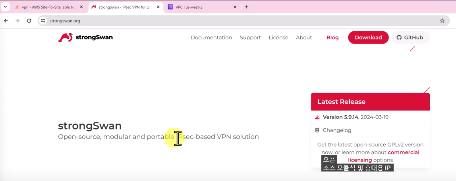Image resolution: width=456 pixels, height=181 pixels.
Task: Reload the strongswan.org page
Action: pyautogui.click(x=29, y=21)
